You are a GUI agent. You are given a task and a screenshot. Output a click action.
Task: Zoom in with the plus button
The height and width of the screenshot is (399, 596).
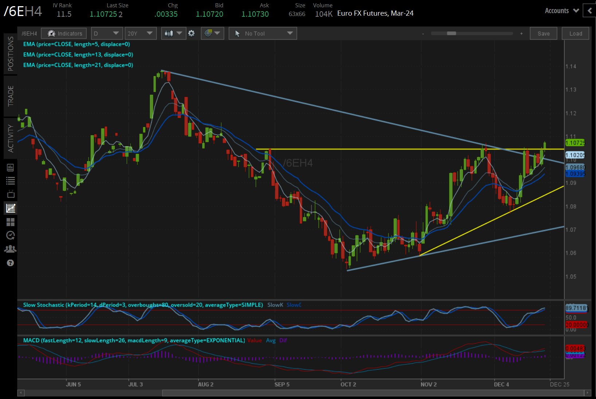tap(521, 33)
